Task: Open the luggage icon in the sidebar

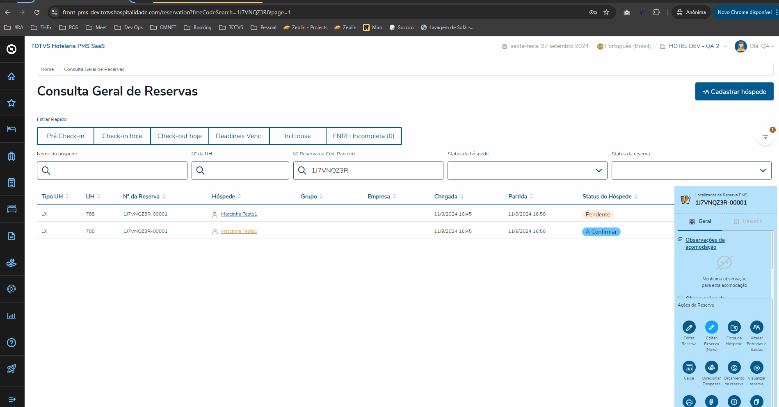Action: tap(11, 156)
